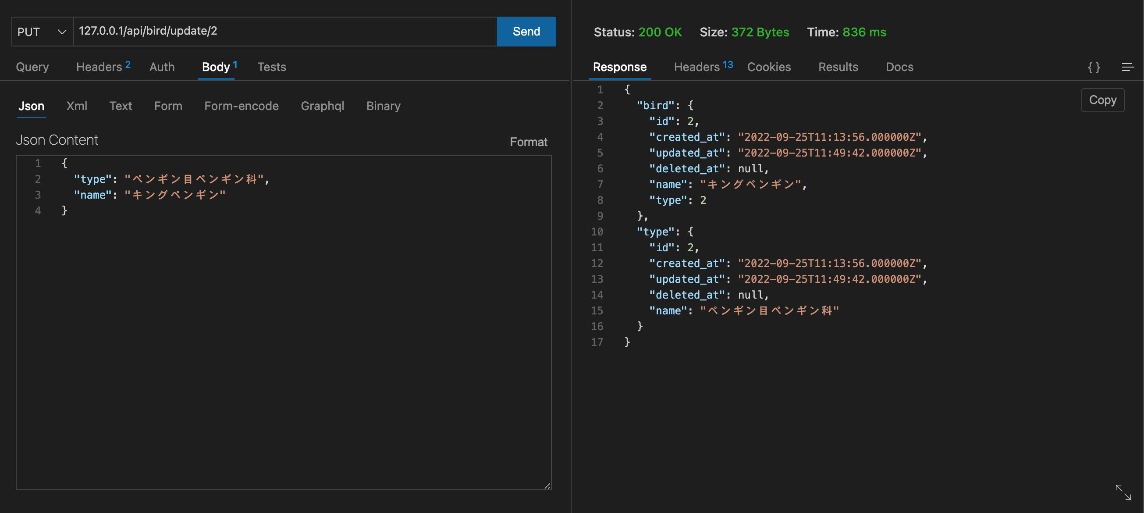Grab the Json editor resize handle
The image size is (1144, 513).
pyautogui.click(x=547, y=486)
